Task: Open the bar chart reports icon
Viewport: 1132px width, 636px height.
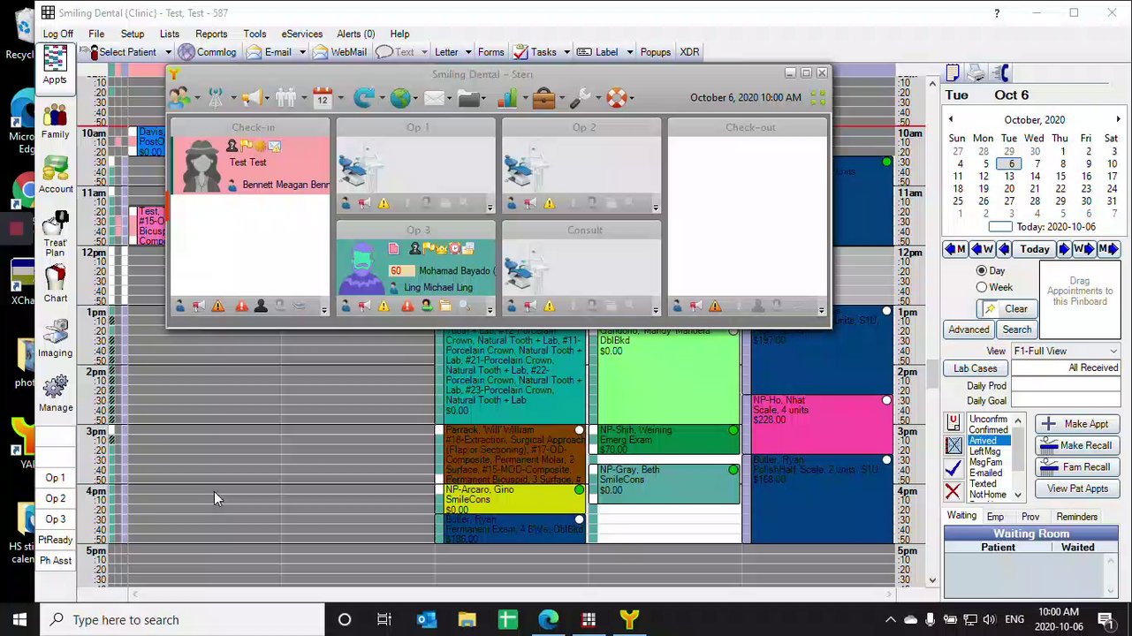Action: click(505, 98)
